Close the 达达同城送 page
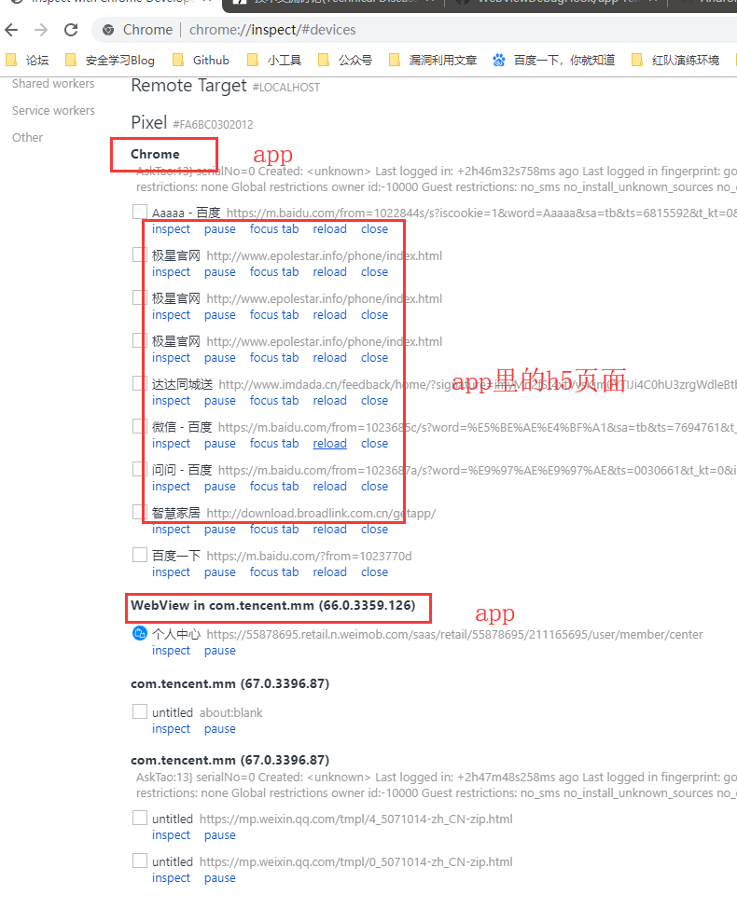737x909 pixels. 374,401
